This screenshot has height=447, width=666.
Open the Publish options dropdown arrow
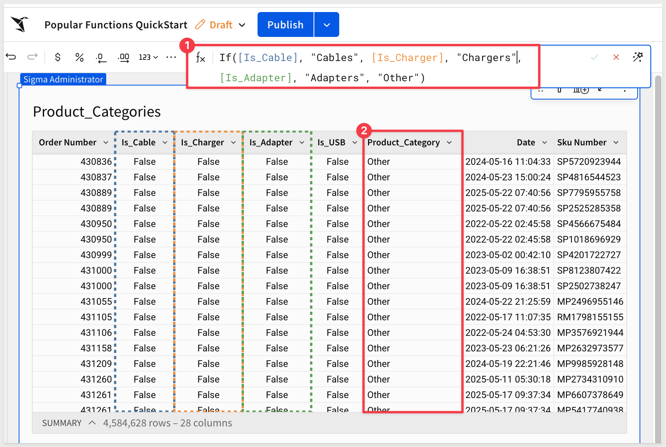tap(327, 25)
